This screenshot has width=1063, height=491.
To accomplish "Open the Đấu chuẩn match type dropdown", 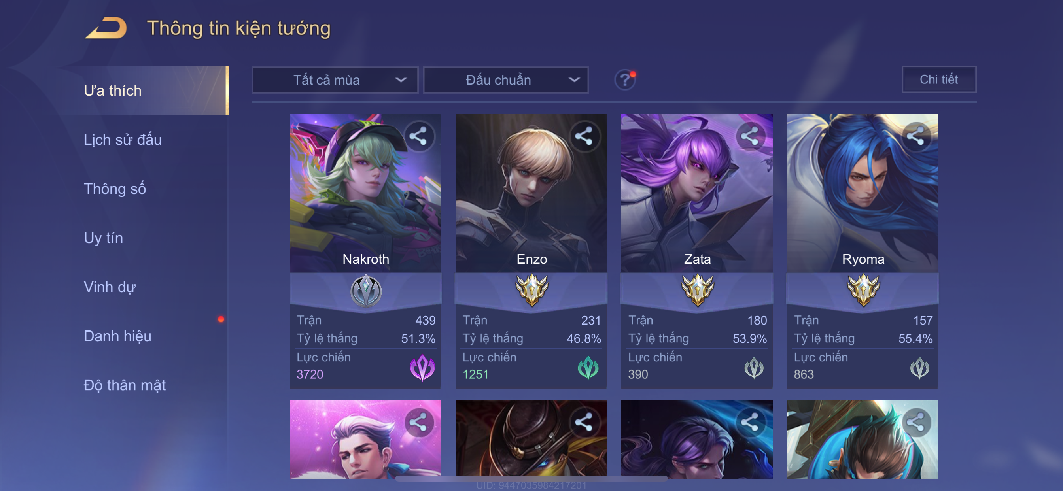I will click(x=506, y=79).
